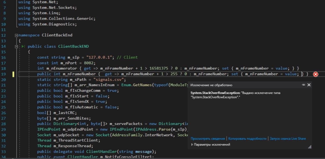Click m_servePackets on line 28
Viewport: 325px width, 159px height.
pyautogui.click(x=126, y=124)
